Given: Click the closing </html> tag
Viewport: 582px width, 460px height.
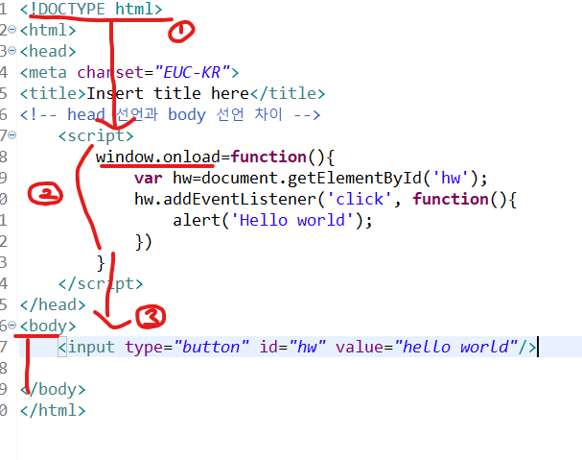Looking at the screenshot, I should 53,411.
